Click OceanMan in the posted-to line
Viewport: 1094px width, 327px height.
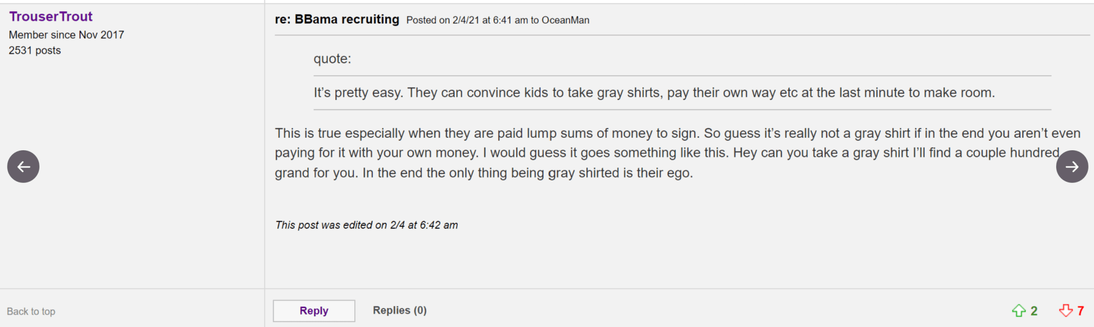point(565,20)
